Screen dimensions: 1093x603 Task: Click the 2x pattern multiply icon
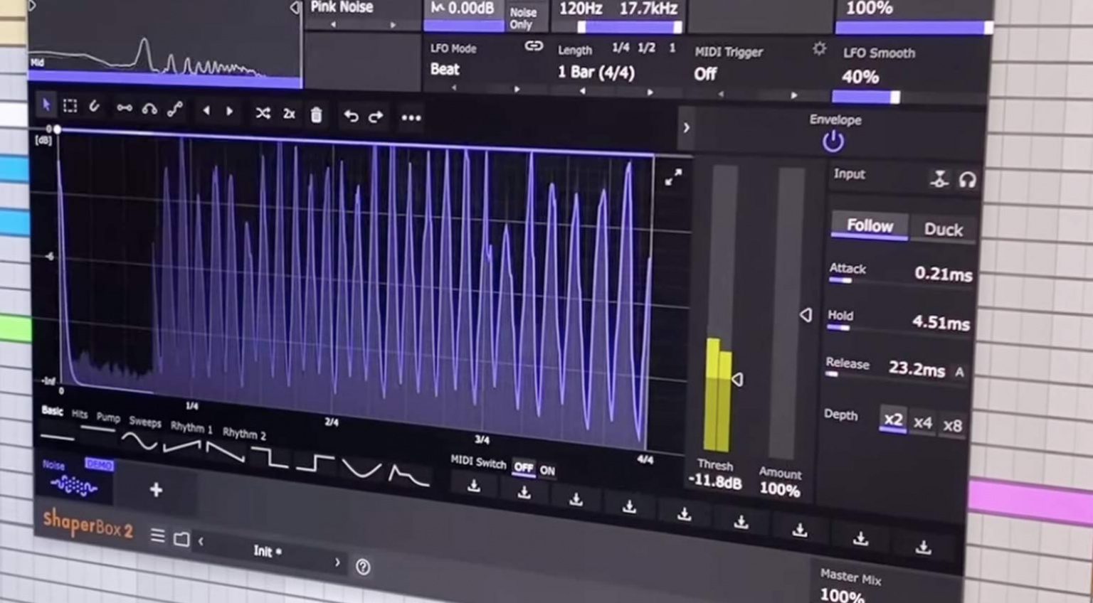click(x=288, y=114)
